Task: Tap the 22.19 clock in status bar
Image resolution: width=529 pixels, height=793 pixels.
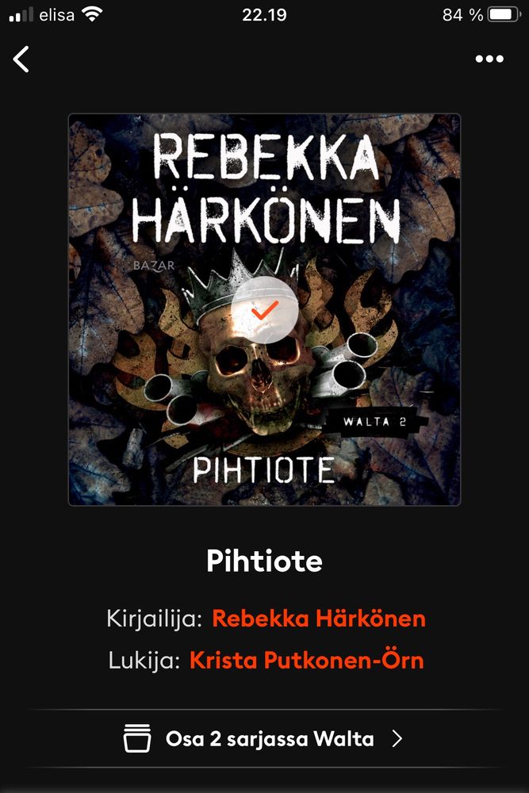Action: coord(264,14)
